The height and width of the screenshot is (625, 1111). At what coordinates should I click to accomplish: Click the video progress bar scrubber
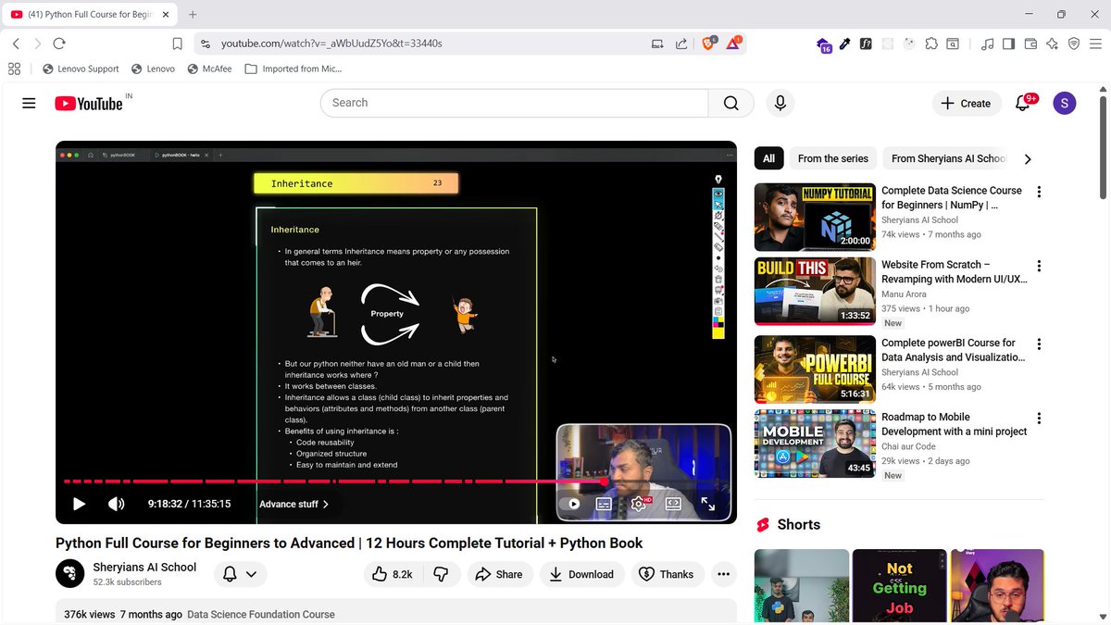tap(605, 481)
